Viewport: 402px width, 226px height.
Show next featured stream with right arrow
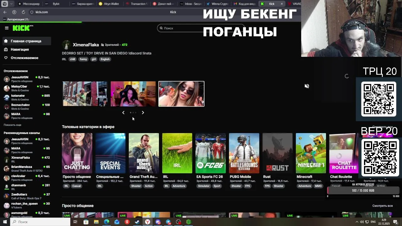tap(143, 112)
